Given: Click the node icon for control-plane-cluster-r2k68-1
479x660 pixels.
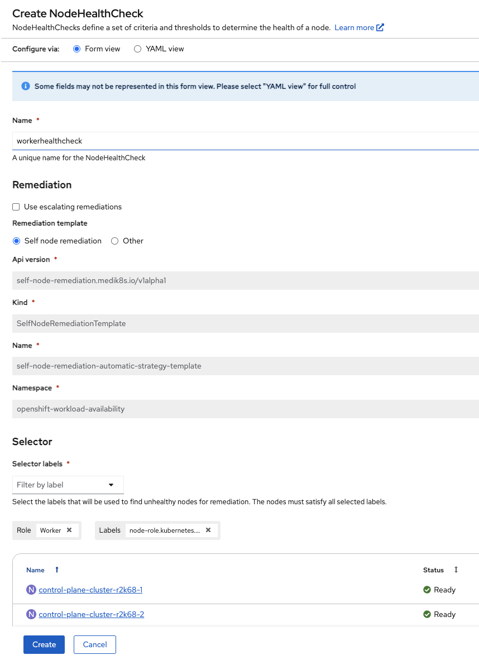Looking at the screenshot, I should 31,590.
